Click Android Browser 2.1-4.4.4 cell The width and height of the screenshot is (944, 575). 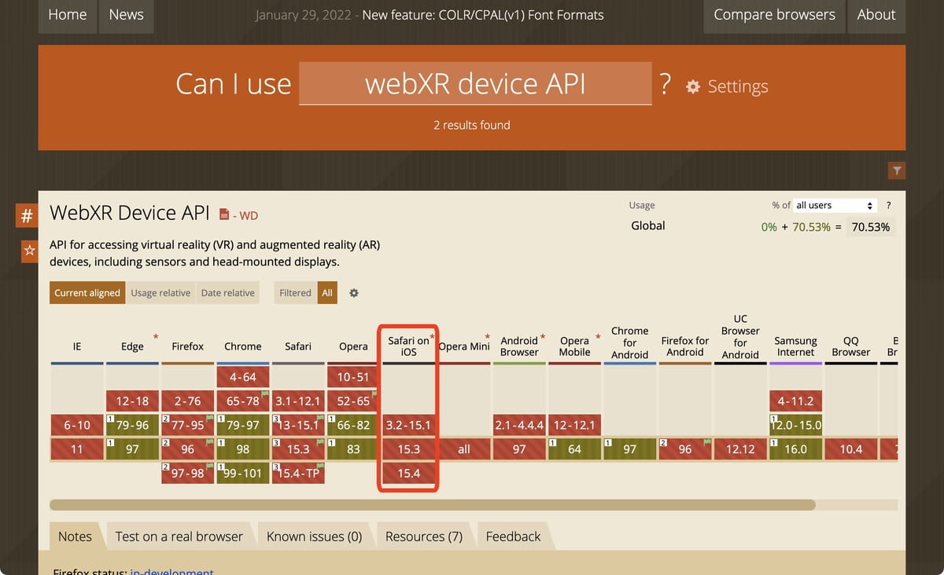(519, 425)
